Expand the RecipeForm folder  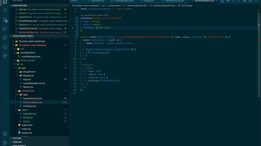(17, 72)
